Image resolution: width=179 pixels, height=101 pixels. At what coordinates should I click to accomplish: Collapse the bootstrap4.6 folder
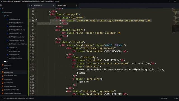pyautogui.click(x=3, y=12)
